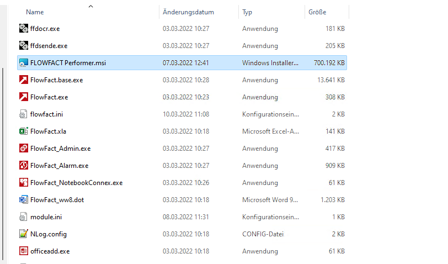The image size is (448, 264).
Task: Sort by the Änderungsdatum column header
Action: (x=188, y=12)
